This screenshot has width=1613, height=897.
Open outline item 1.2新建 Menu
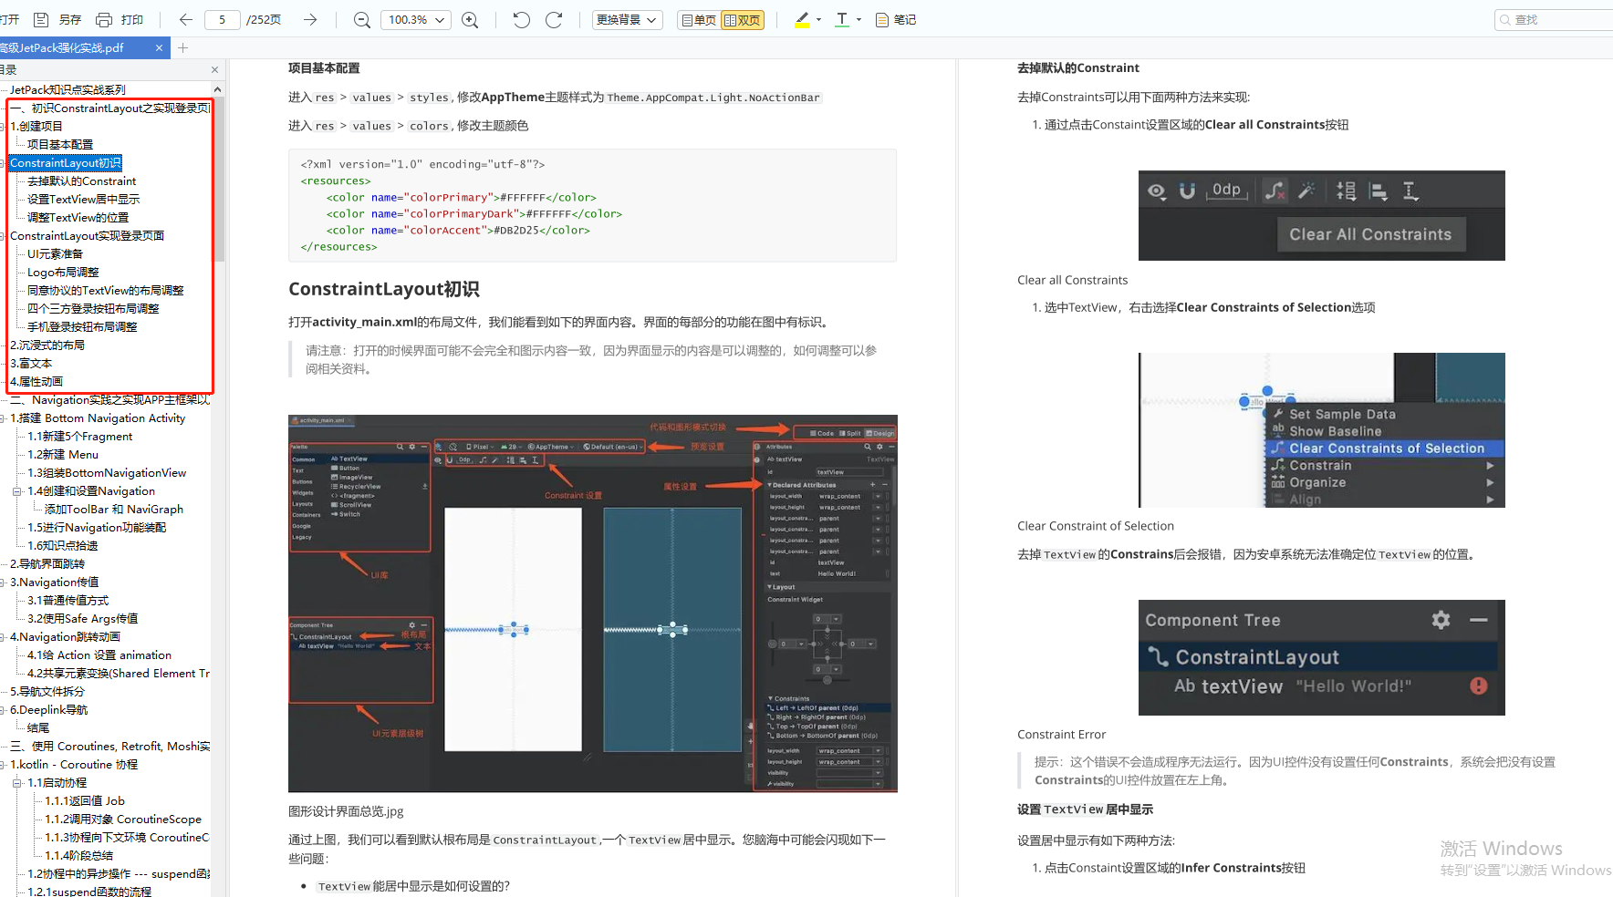[63, 454]
